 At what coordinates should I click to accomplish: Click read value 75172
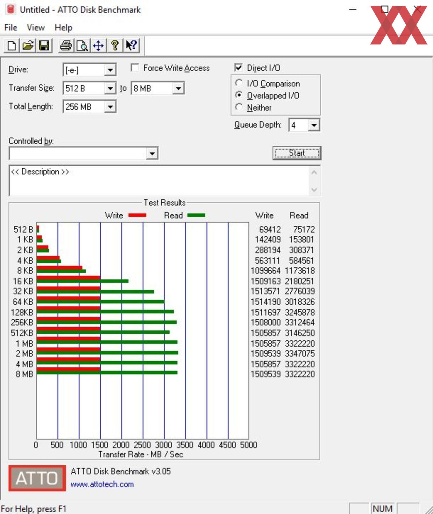pyautogui.click(x=304, y=229)
